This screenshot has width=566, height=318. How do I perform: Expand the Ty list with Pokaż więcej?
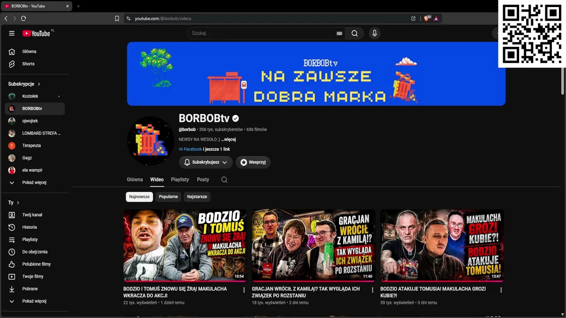coord(34,301)
